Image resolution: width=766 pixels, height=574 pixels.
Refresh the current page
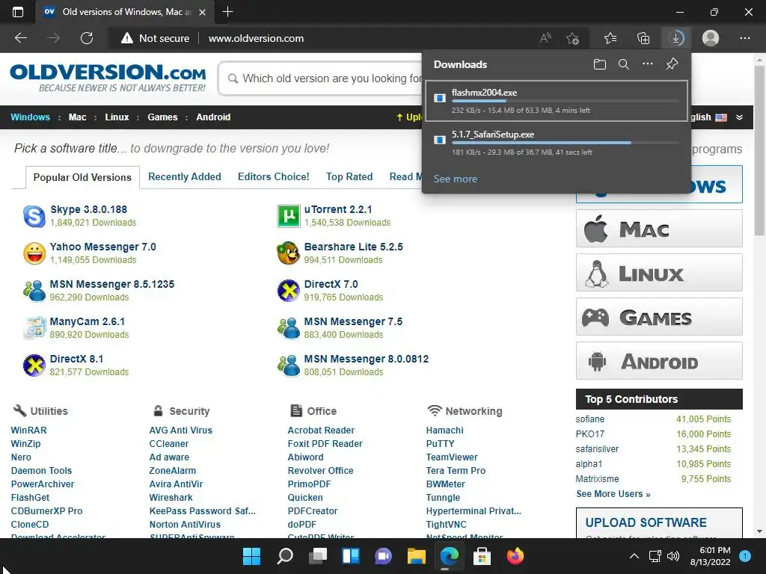(x=87, y=38)
